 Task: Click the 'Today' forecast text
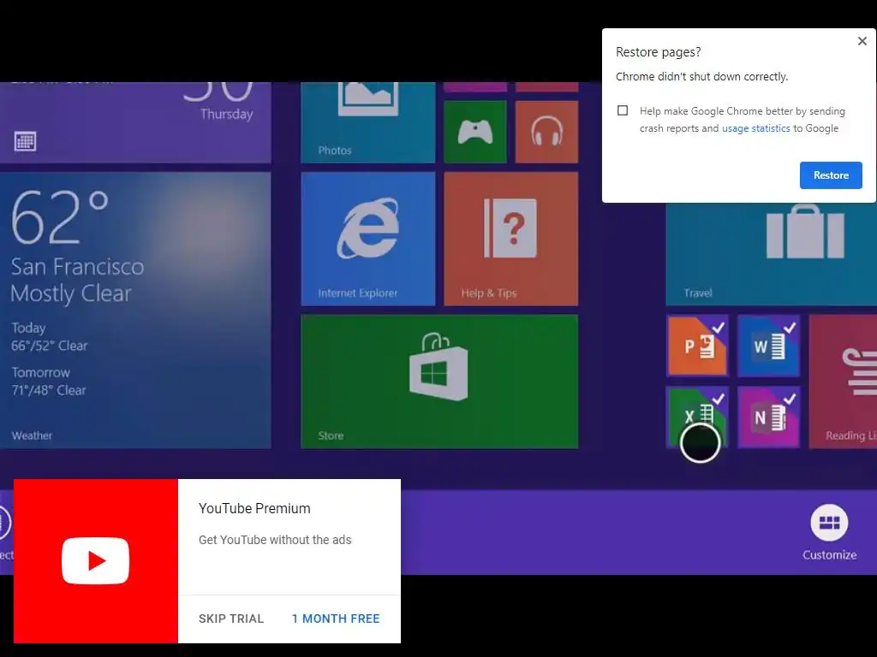click(x=28, y=328)
